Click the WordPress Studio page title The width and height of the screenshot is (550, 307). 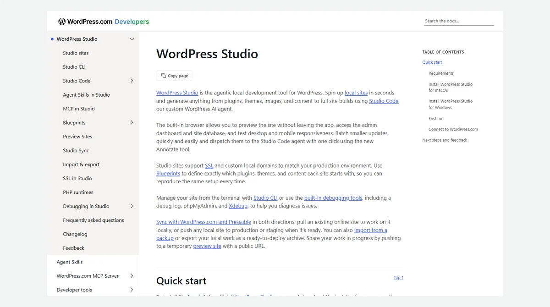coord(207,54)
